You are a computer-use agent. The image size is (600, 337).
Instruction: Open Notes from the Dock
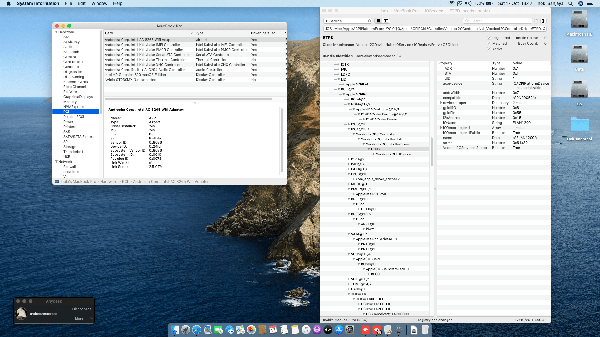(295, 330)
